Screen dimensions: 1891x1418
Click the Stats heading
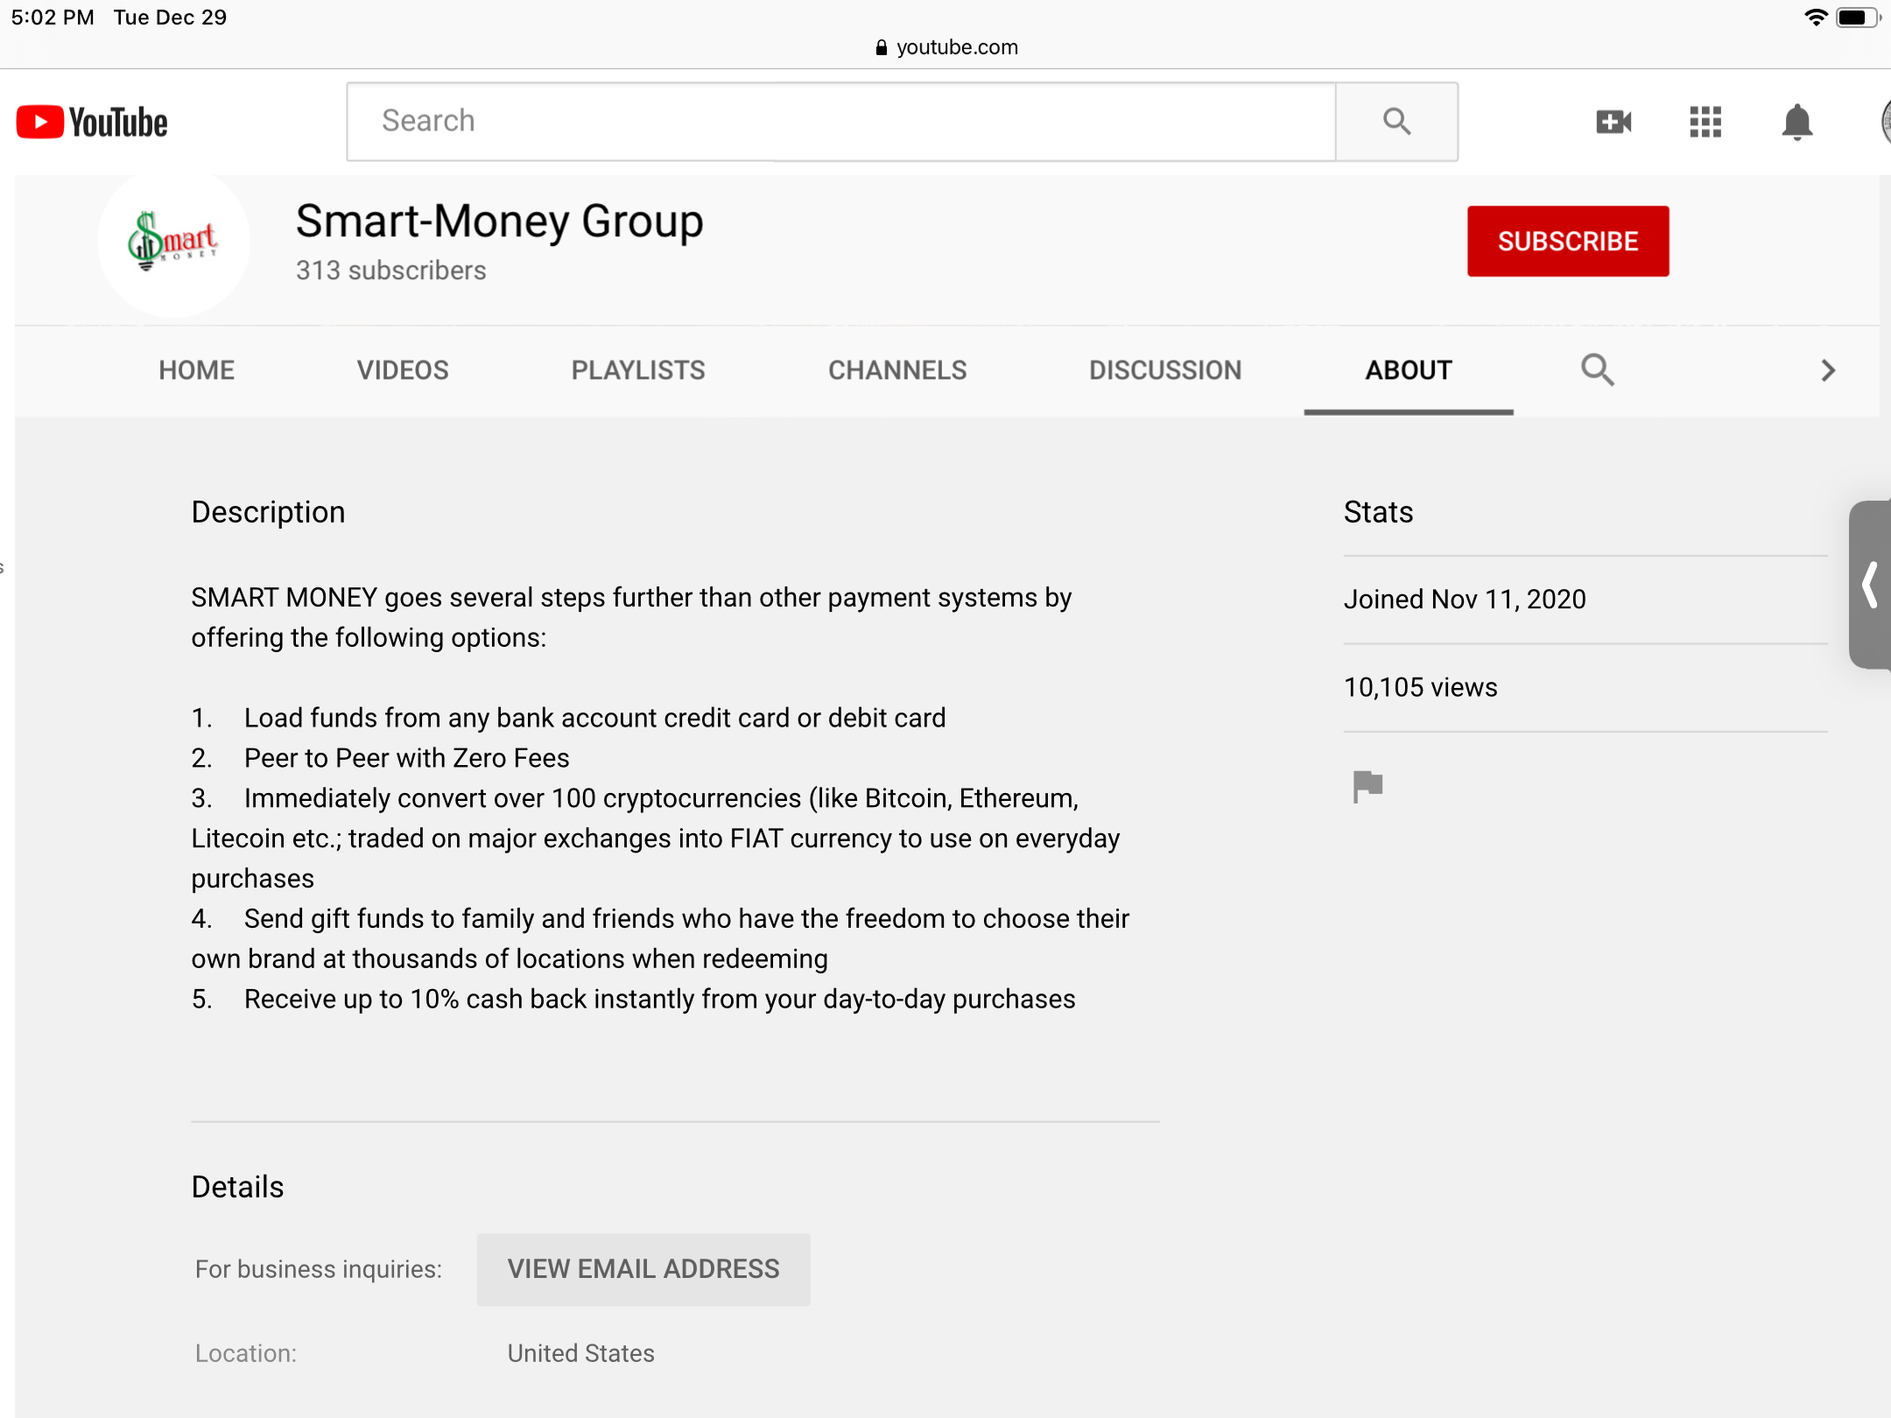(1379, 512)
